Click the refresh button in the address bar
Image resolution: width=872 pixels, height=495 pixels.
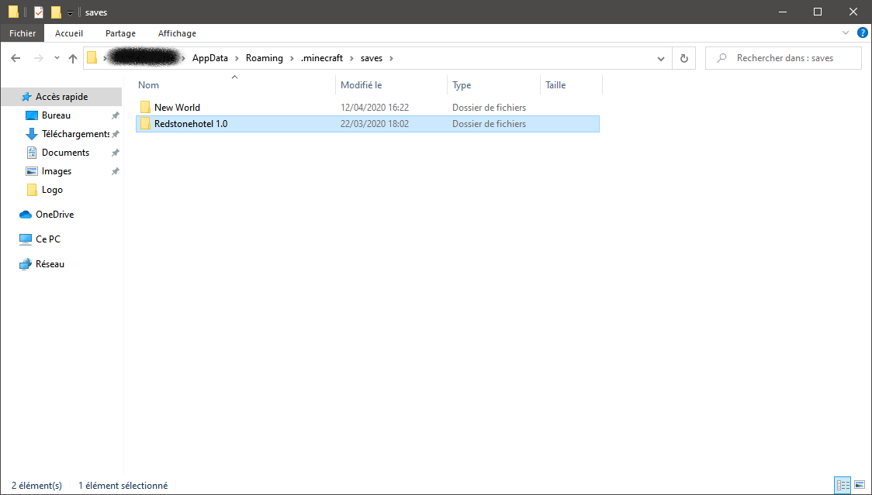pyautogui.click(x=683, y=57)
